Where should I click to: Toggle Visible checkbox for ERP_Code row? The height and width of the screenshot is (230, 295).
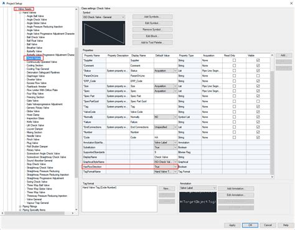[258, 81]
